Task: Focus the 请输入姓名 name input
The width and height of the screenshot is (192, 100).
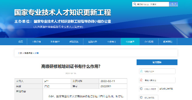Action: click(157, 71)
